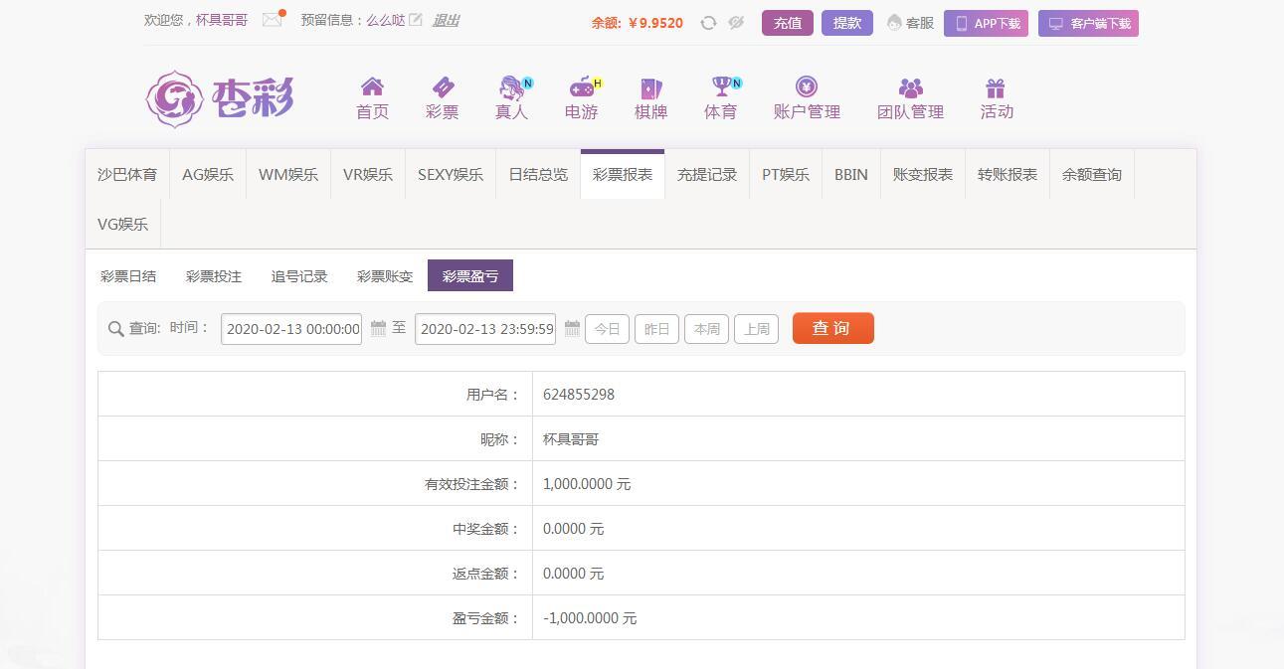Click 退出 logout link
The width and height of the screenshot is (1284, 669).
pos(446,20)
